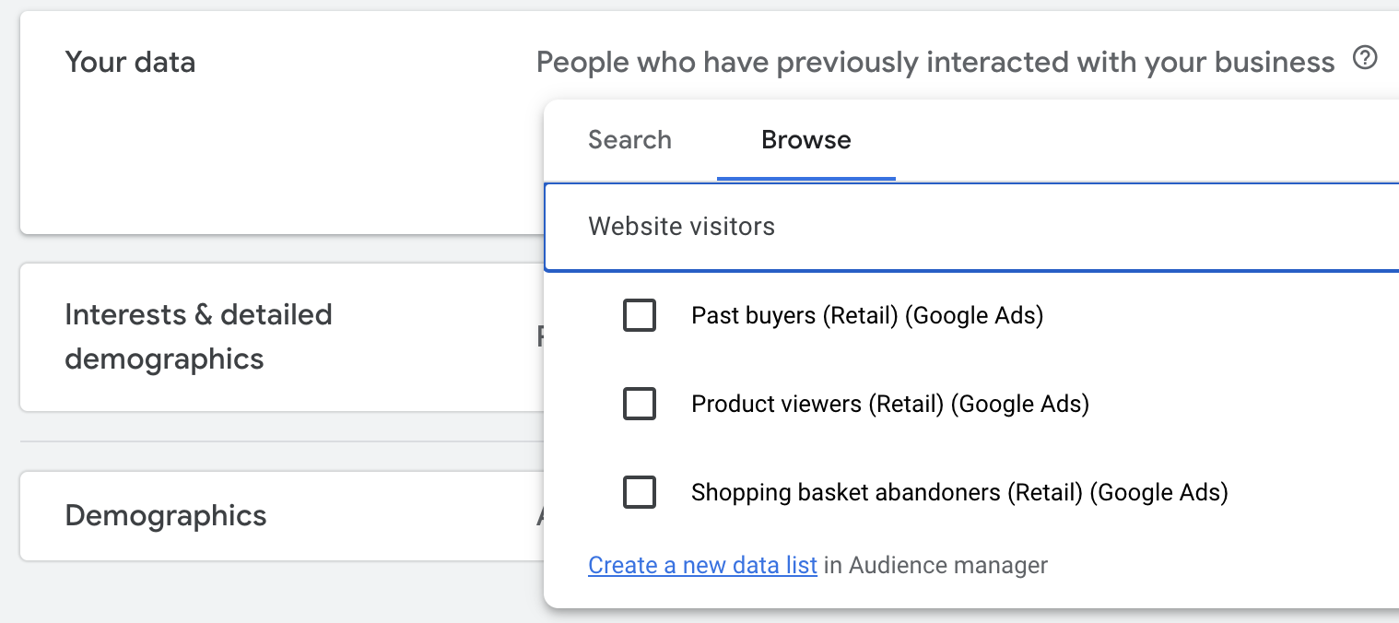Switch to the Search tab
Screen dimensions: 1399x623
click(629, 140)
